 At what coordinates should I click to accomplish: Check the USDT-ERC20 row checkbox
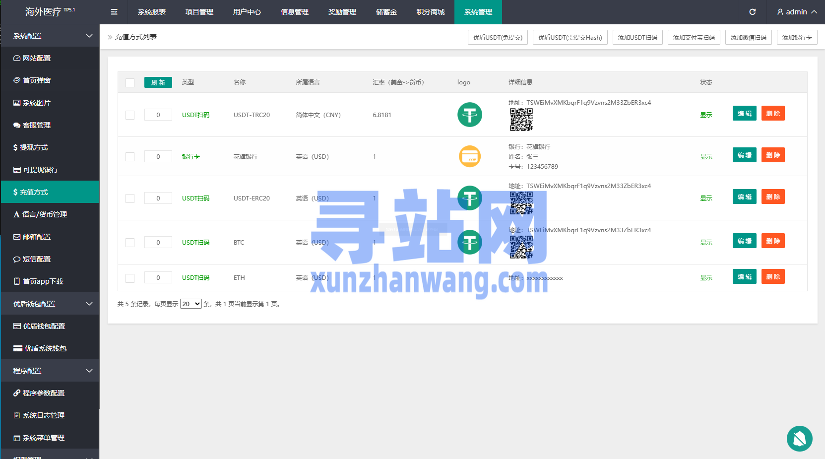pyautogui.click(x=130, y=198)
